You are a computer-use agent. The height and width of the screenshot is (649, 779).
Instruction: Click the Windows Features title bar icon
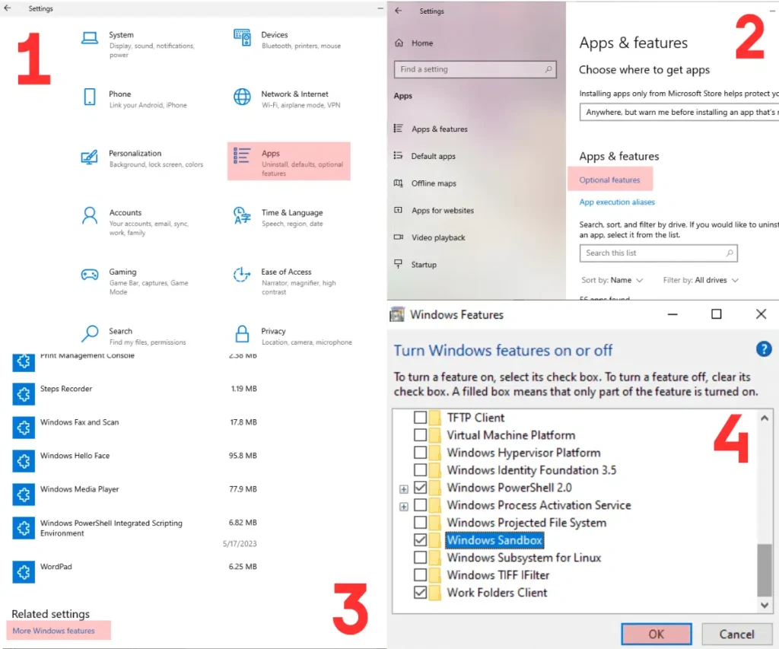pos(397,314)
